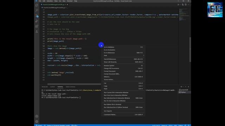Choose Show Call Hierarchy
The width and height of the screenshot is (225, 126).
(x=123, y=62)
